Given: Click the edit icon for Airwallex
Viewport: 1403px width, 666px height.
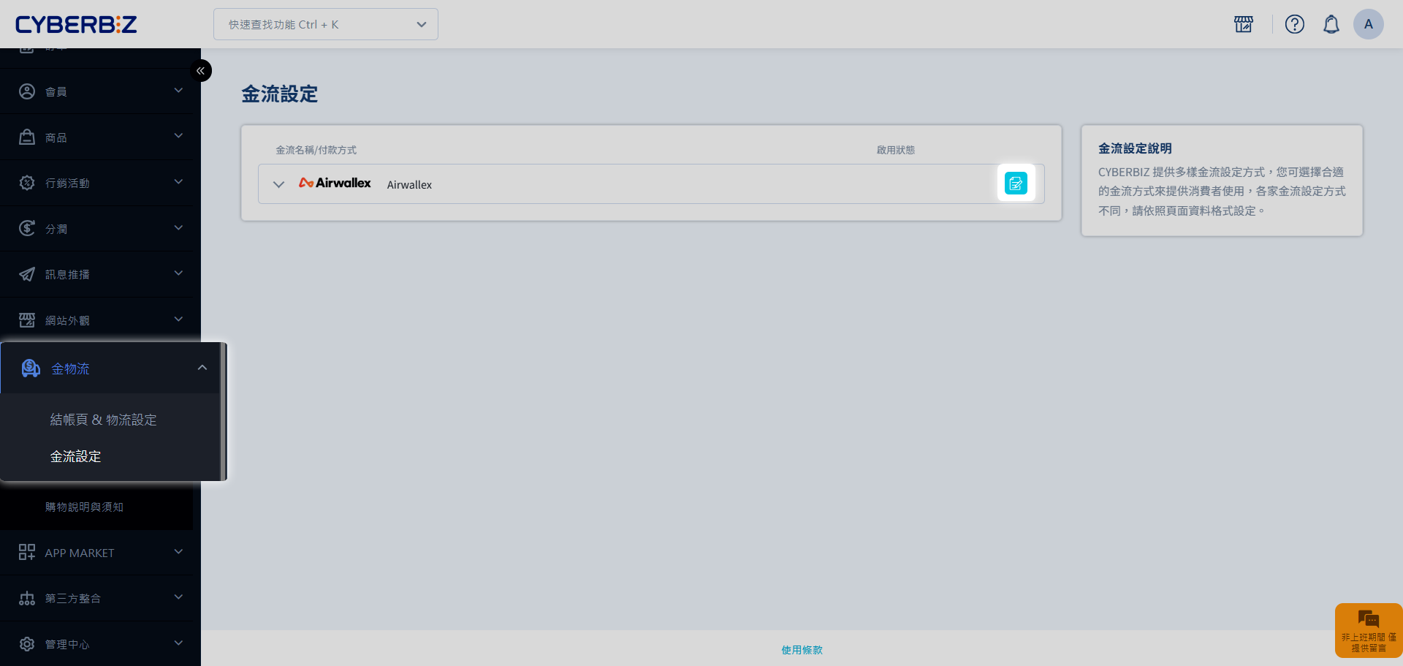Looking at the screenshot, I should click(x=1016, y=183).
